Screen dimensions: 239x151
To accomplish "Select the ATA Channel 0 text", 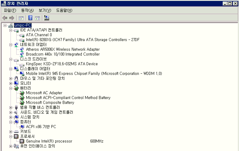I will point(39,35).
